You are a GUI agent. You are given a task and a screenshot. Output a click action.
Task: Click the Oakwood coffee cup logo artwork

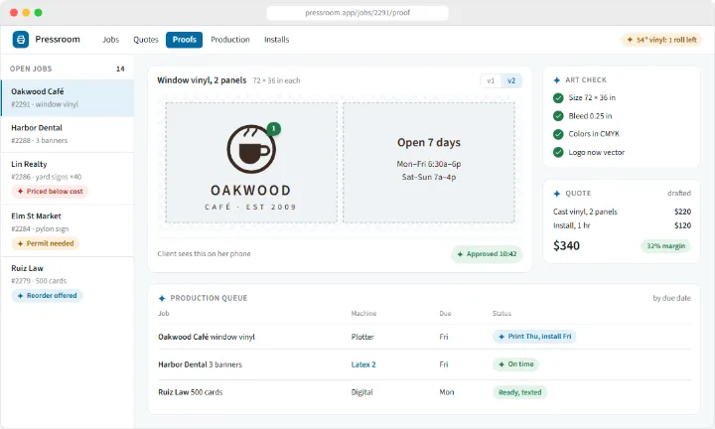click(x=251, y=149)
